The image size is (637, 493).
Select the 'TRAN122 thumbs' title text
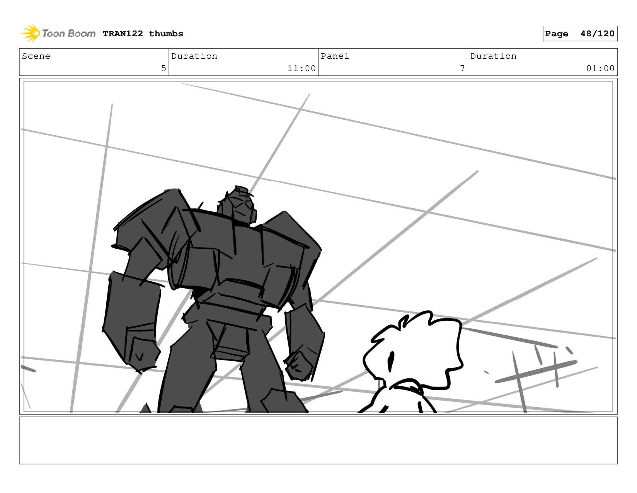143,34
